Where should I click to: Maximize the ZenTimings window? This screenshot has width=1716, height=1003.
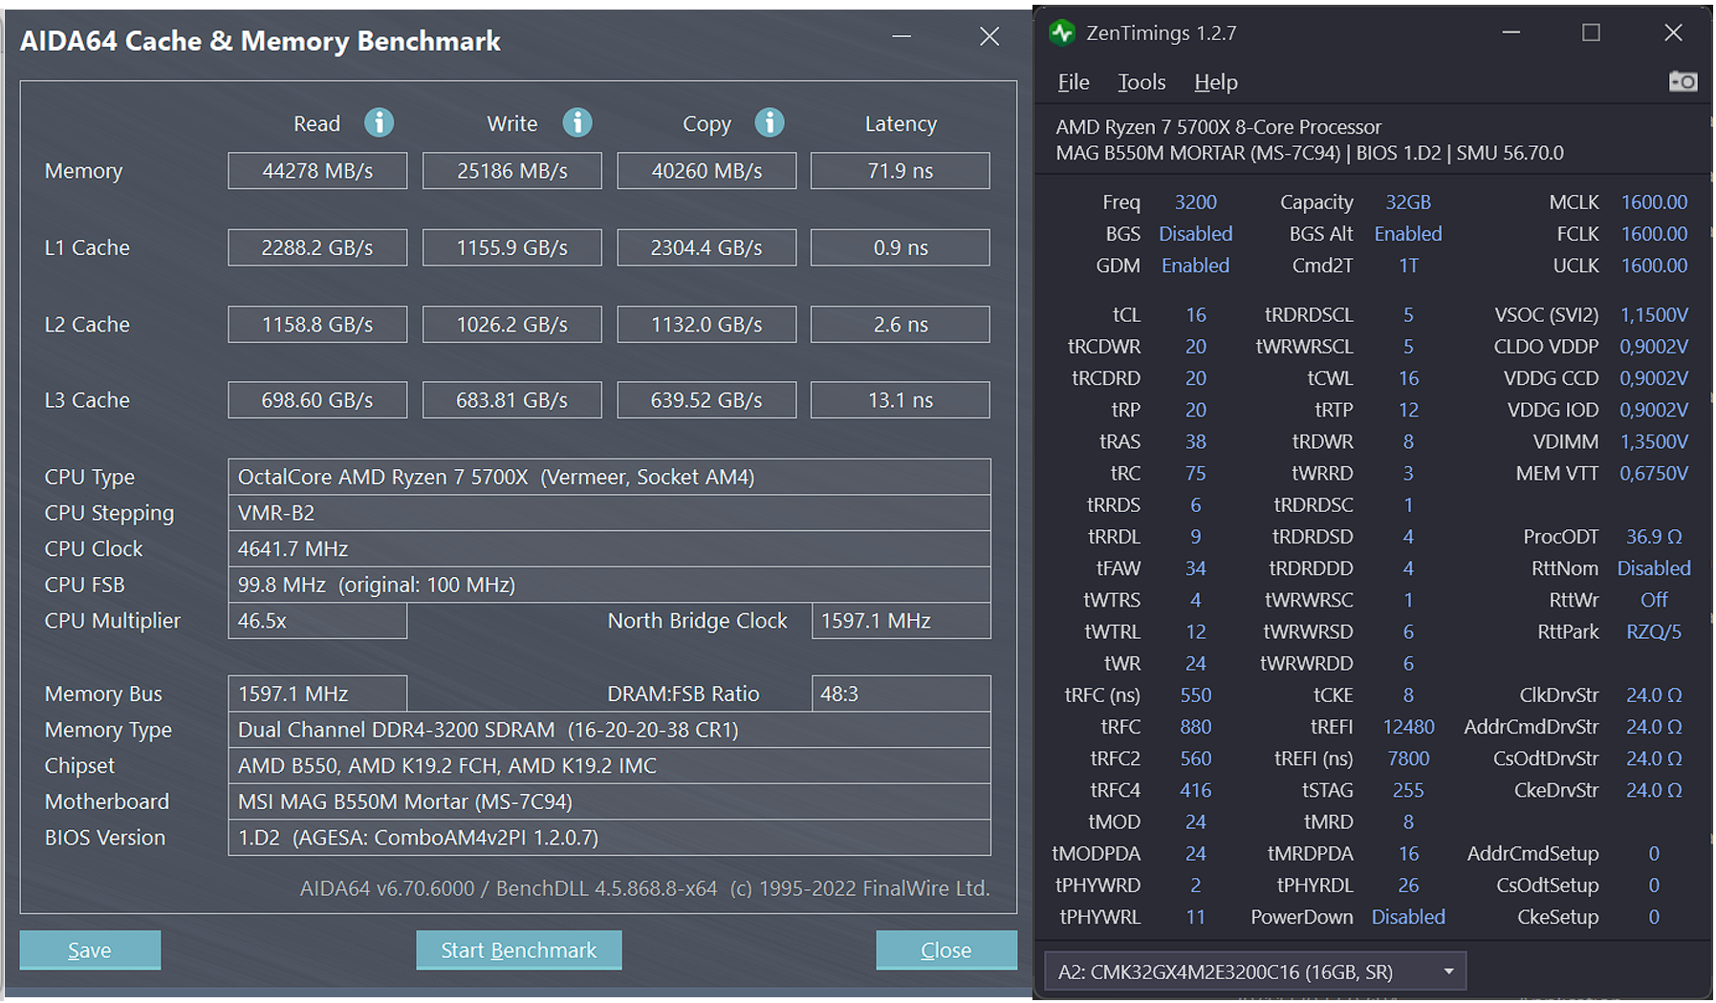[x=1591, y=33]
